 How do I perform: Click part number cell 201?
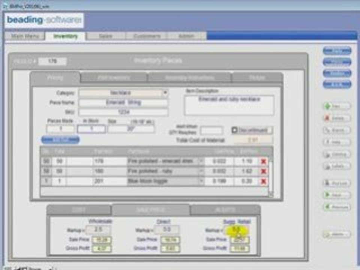pyautogui.click(x=110, y=181)
